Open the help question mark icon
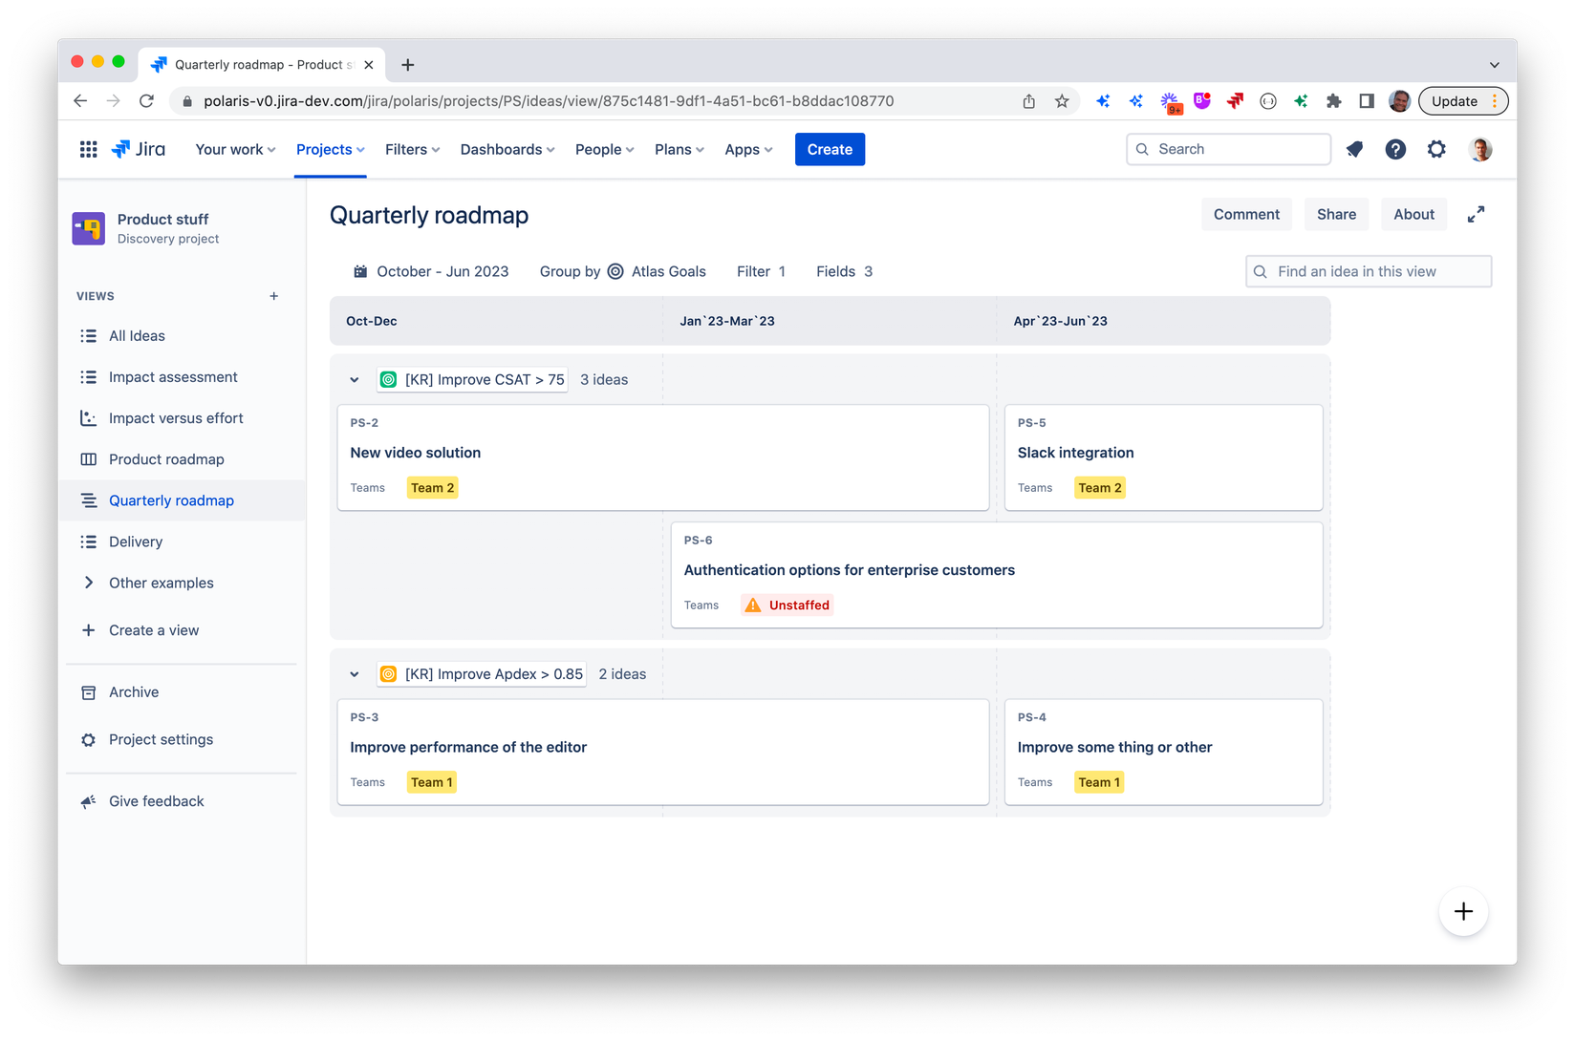The image size is (1575, 1041). 1395,149
